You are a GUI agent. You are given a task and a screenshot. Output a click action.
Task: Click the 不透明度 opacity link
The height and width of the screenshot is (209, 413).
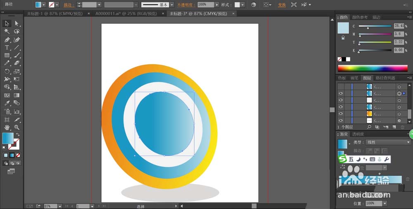click(186, 5)
